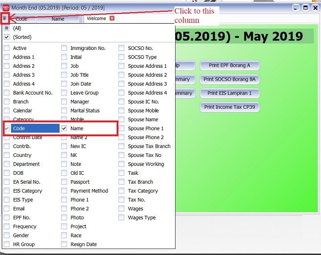Image resolution: width=321 pixels, height=255 pixels.
Task: Close the Month End window
Action: pyautogui.click(x=315, y=8)
